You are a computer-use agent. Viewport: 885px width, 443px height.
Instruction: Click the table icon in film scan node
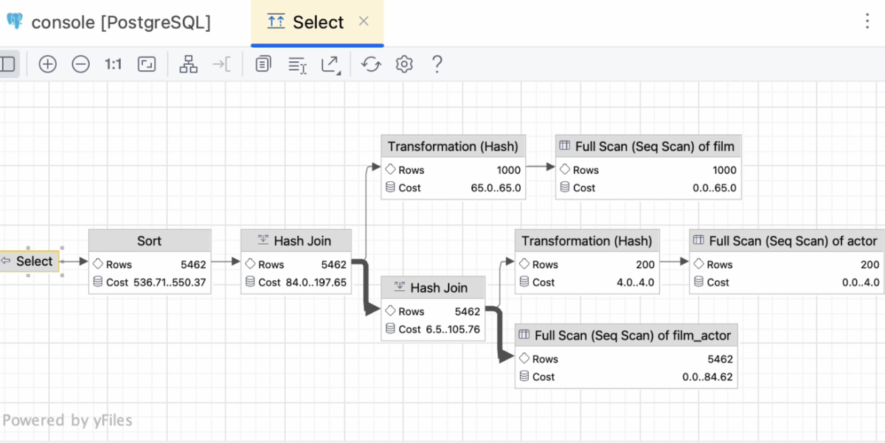565,147
